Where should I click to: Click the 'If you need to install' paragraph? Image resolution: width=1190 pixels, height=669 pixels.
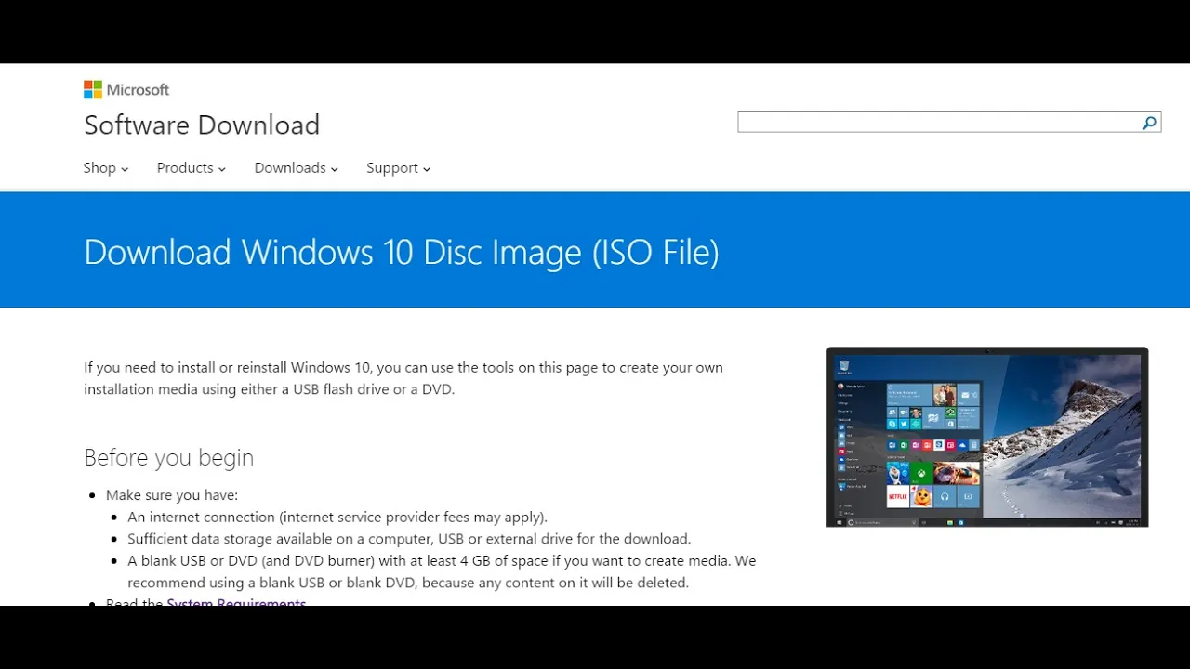[x=403, y=378]
